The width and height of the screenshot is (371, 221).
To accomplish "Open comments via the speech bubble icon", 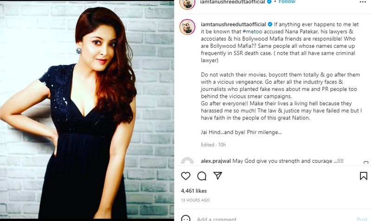I will tap(202, 176).
